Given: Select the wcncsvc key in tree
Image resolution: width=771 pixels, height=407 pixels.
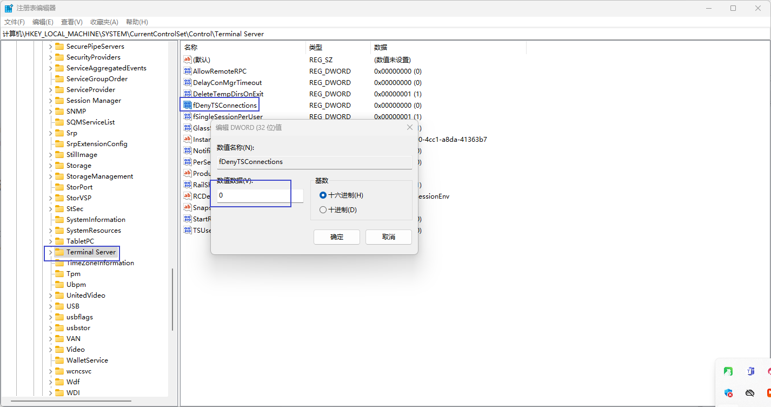Looking at the screenshot, I should pyautogui.click(x=79, y=371).
